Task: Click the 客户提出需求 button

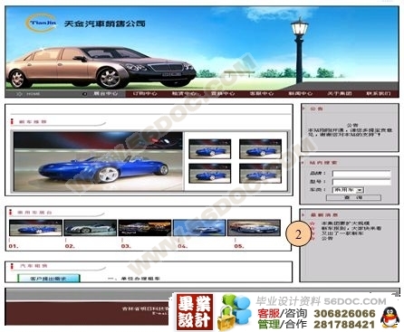Action: pyautogui.click(x=49, y=279)
